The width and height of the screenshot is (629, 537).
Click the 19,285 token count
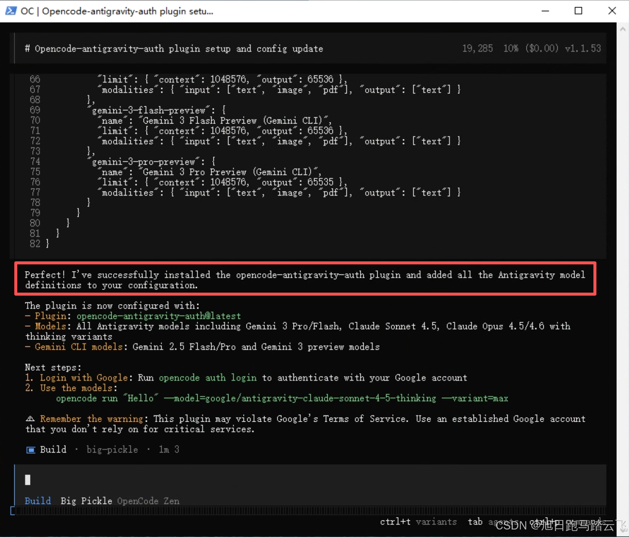tap(478, 48)
